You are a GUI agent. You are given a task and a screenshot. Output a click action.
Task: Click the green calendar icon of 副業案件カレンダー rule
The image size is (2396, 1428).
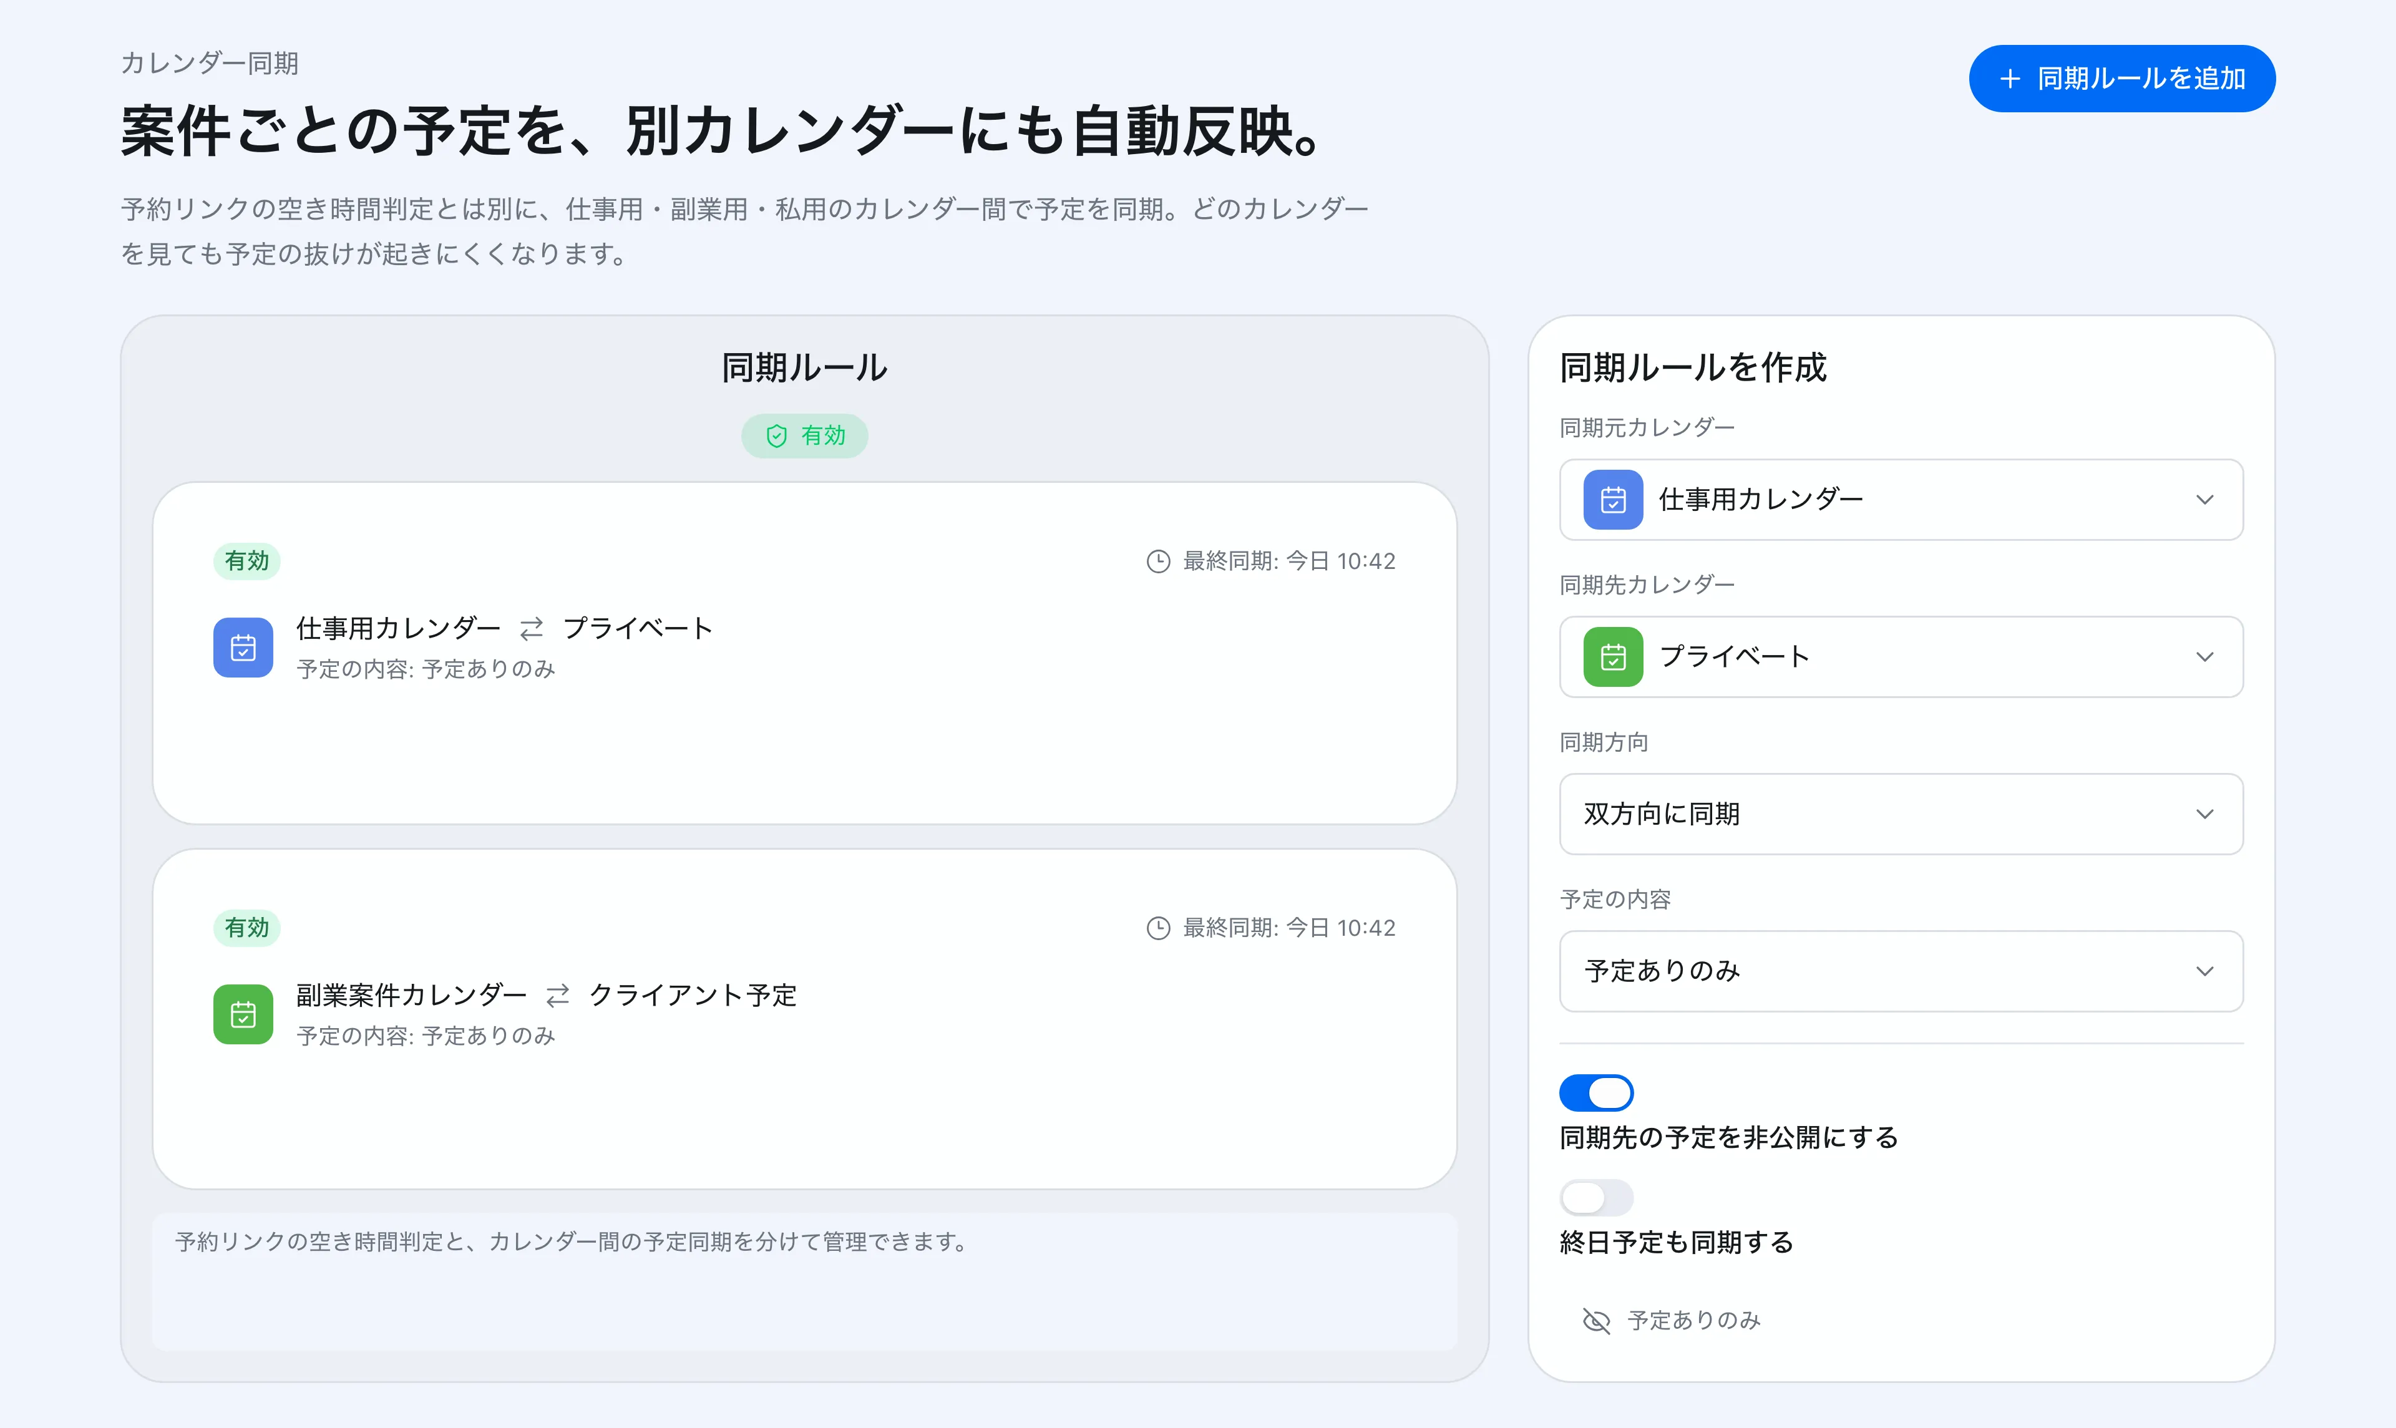(x=243, y=1014)
